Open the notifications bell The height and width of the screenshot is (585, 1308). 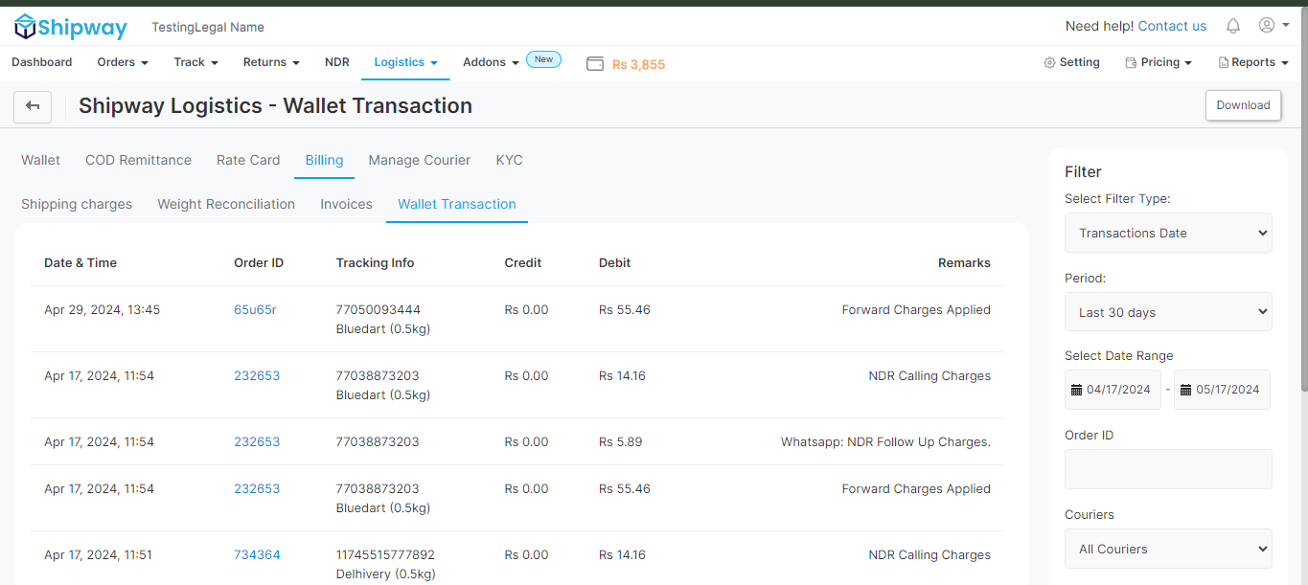point(1233,26)
